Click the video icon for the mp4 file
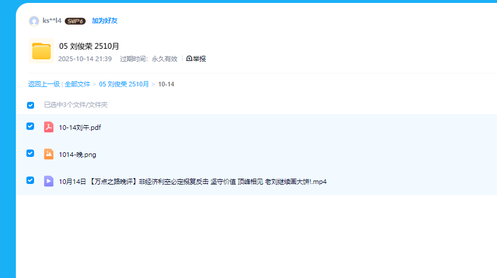497x278 pixels. [49, 181]
